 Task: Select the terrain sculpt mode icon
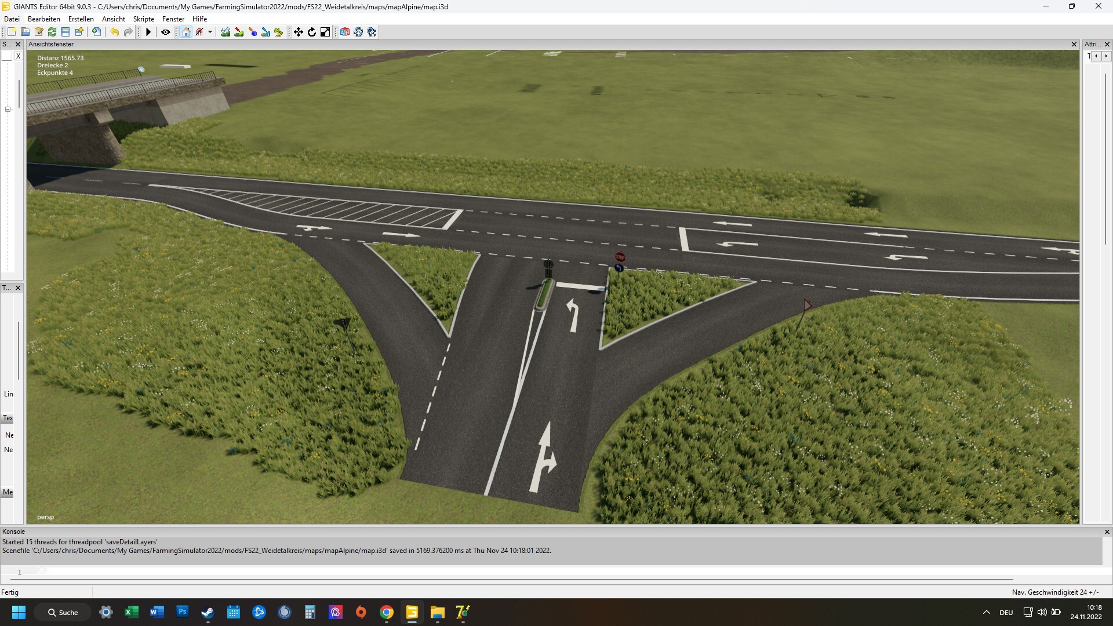coord(225,32)
